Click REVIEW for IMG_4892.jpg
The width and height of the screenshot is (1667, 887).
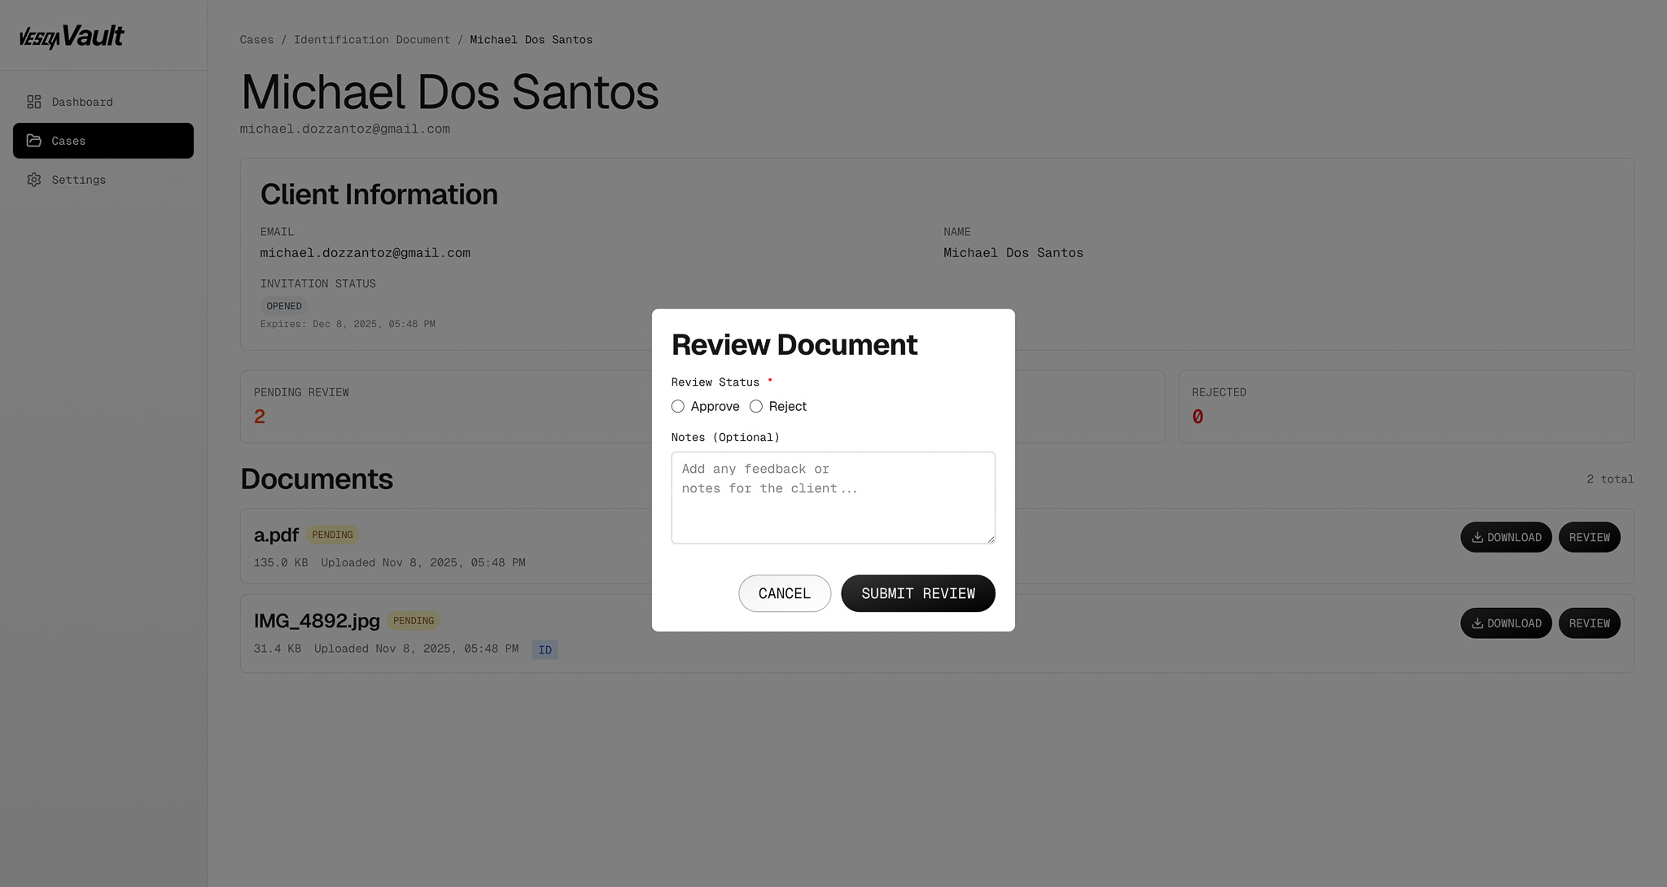click(1589, 623)
